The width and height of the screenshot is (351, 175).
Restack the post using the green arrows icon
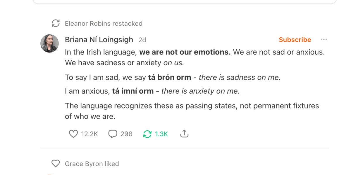147,134
